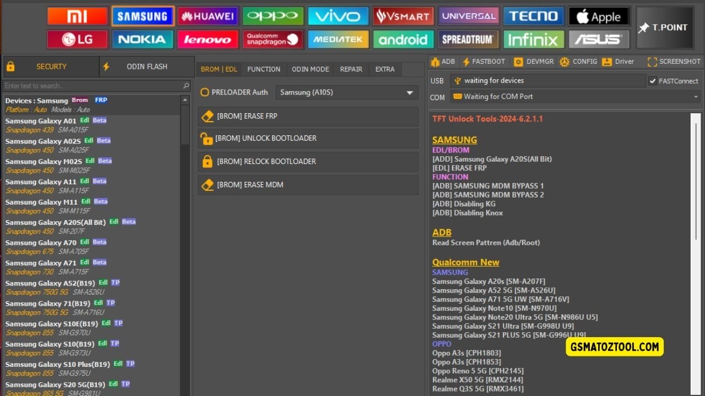Open the ADB connection panel
The image size is (705, 396).
[443, 62]
